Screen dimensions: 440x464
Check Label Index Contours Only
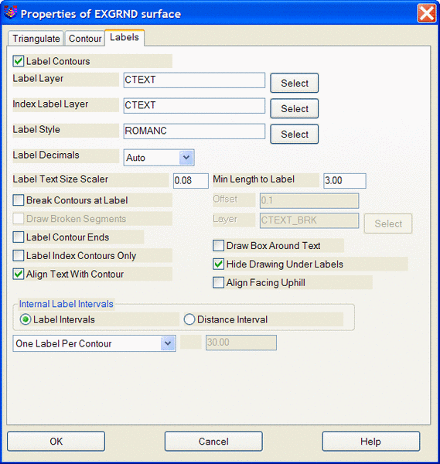pyautogui.click(x=19, y=256)
